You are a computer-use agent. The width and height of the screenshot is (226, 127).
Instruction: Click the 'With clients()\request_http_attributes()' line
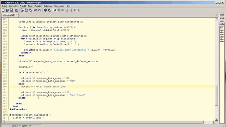(49, 38)
